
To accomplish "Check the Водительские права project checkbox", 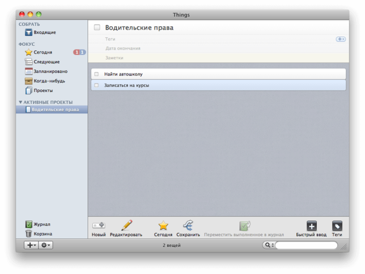I will [x=97, y=27].
